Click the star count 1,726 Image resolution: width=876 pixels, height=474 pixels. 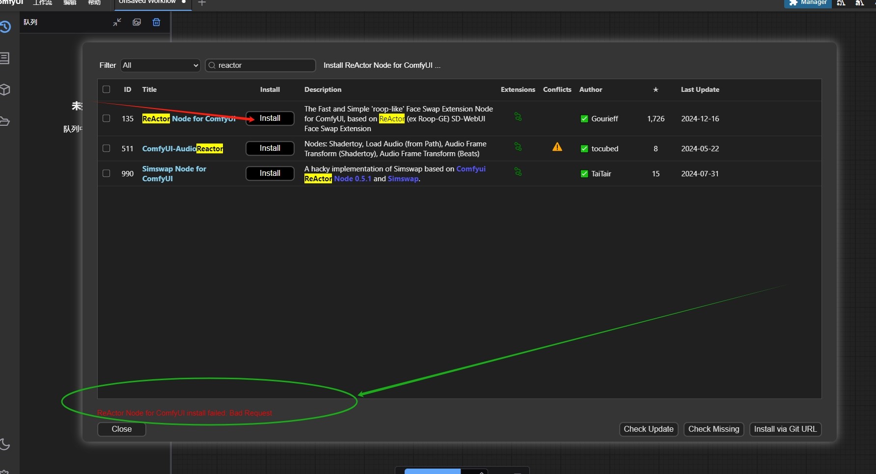656,119
